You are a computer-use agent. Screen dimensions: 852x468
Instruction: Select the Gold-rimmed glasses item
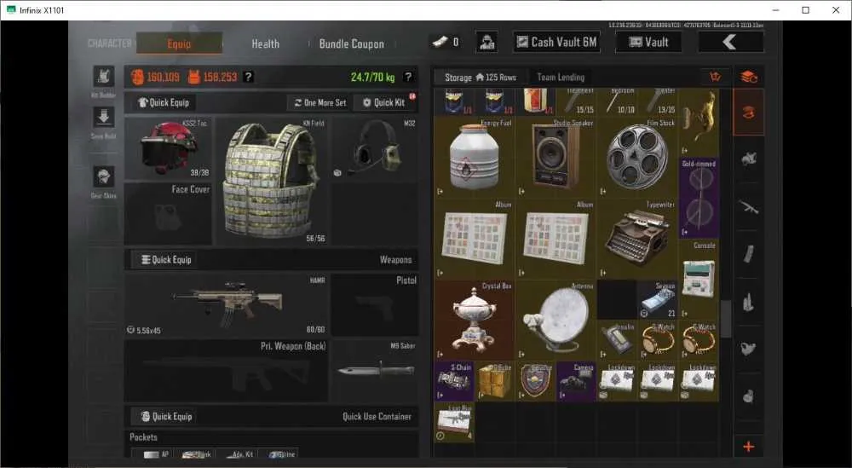point(699,198)
